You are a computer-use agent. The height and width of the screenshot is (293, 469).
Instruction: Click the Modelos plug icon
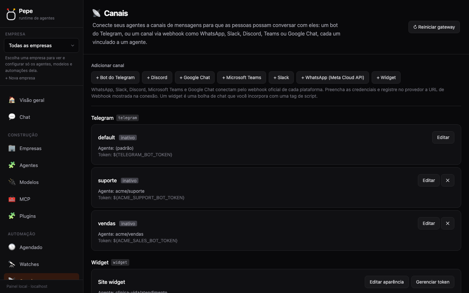[x=12, y=182]
